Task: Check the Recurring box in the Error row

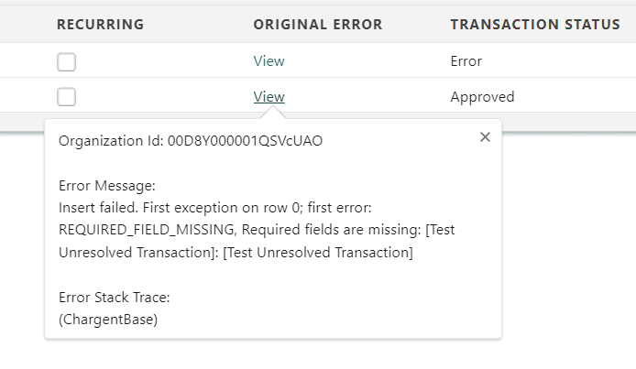Action: tap(66, 62)
